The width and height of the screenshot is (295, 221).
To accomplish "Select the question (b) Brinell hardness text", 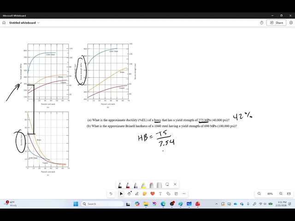I will 162,126.
